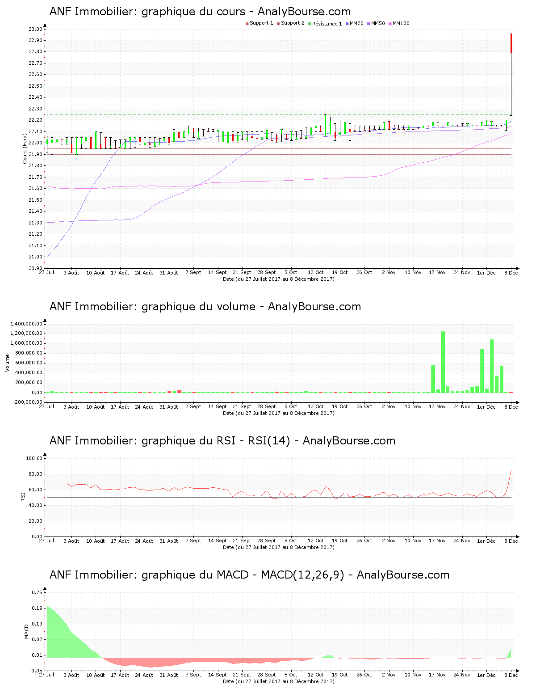This screenshot has height=693, width=536.
Task: Click '12 Oct' date on MACD chart axis
Action: click(315, 675)
